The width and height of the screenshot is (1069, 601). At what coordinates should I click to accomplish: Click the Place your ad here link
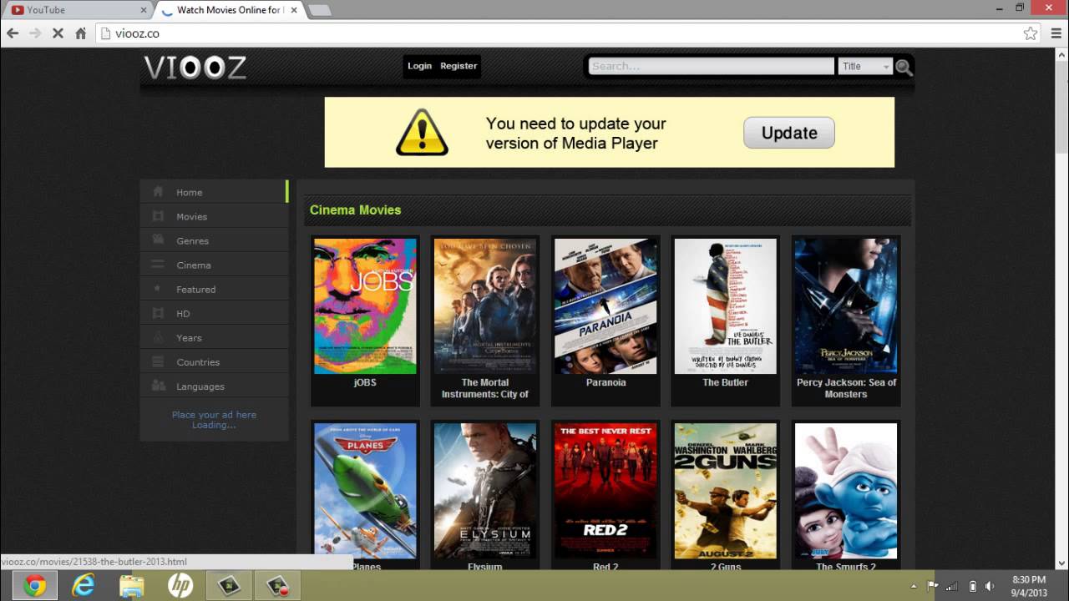coord(214,415)
